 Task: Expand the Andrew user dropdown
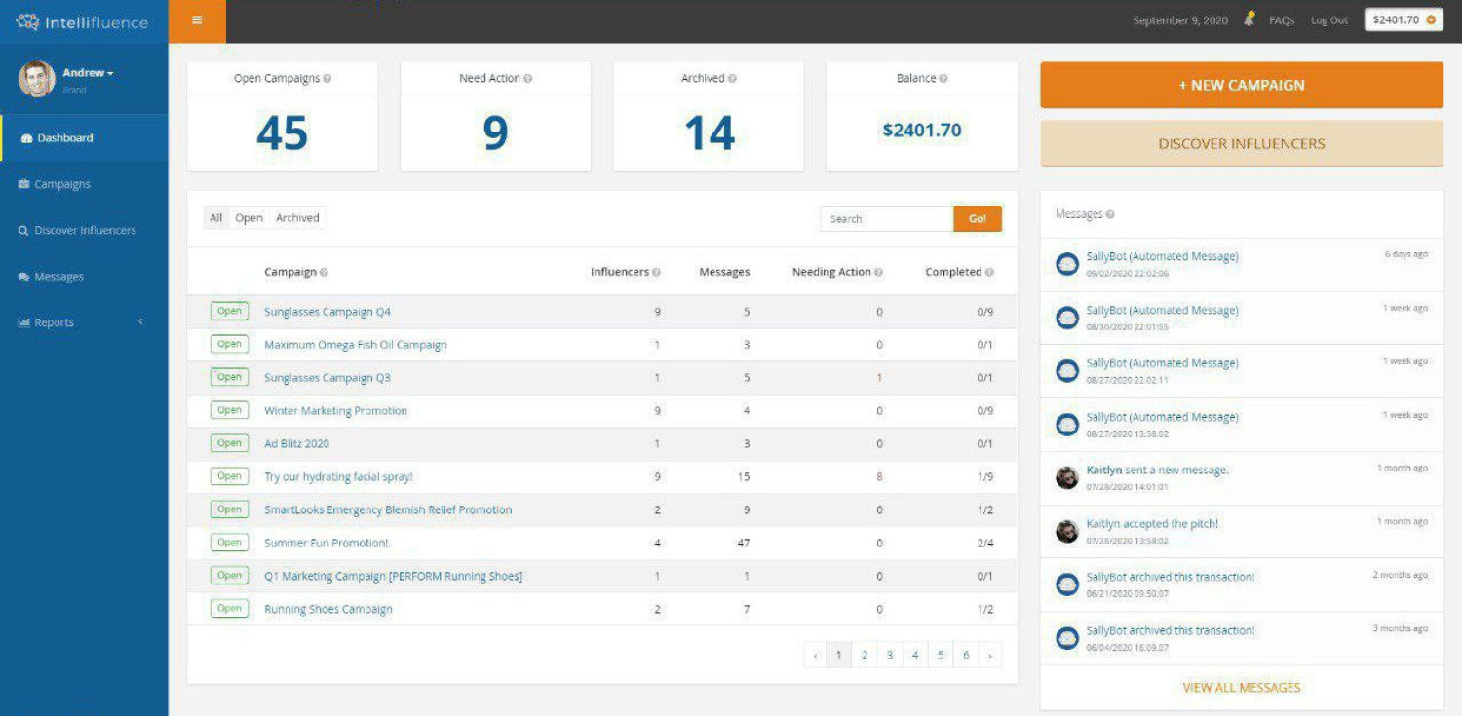pos(88,73)
